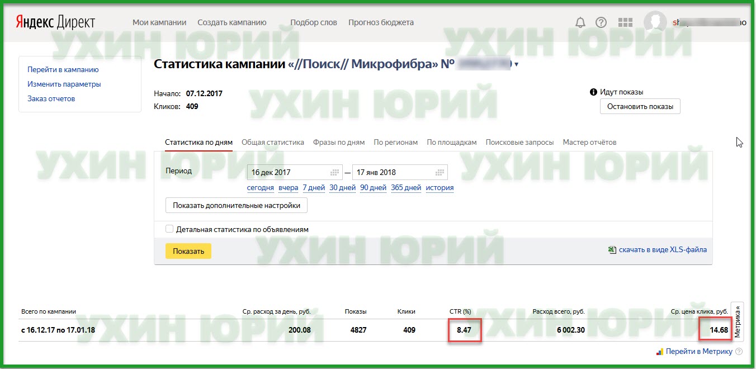Select 7 дней period link
Image resolution: width=756 pixels, height=369 pixels.
[x=314, y=188]
